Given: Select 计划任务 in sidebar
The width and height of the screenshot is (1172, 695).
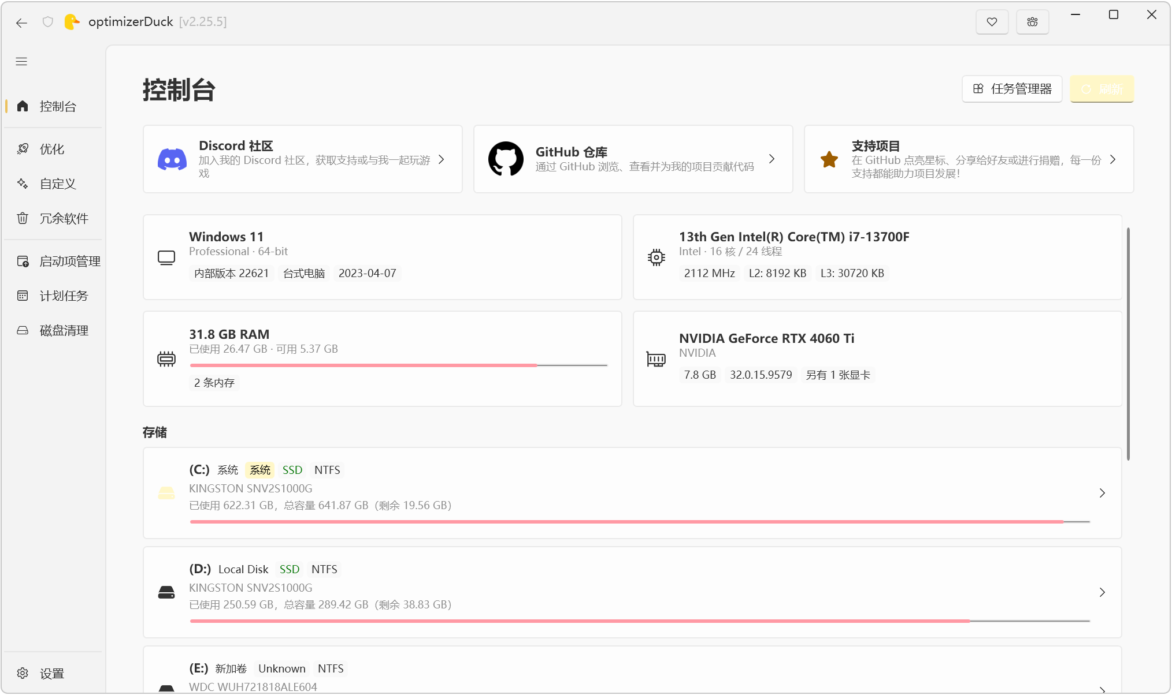Looking at the screenshot, I should click(x=53, y=296).
